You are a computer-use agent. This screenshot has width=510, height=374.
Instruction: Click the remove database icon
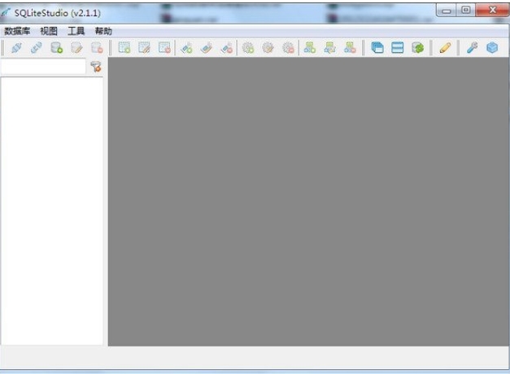point(97,48)
